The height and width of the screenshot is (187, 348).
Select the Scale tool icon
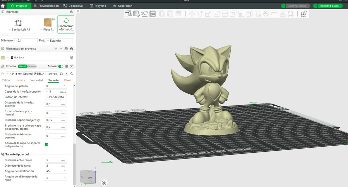(208, 14)
